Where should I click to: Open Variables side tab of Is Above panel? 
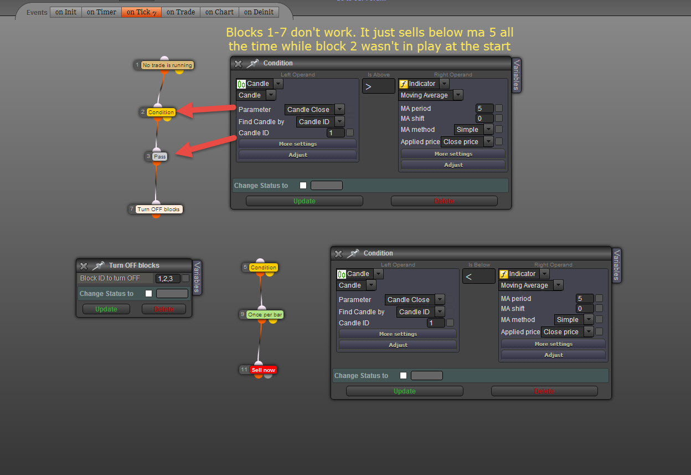[x=517, y=75]
